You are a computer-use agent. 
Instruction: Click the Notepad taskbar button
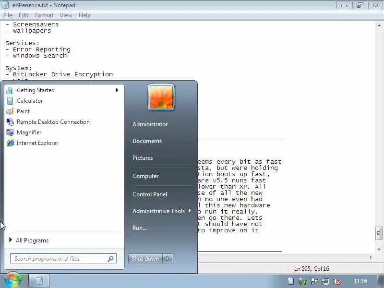pyautogui.click(x=39, y=281)
